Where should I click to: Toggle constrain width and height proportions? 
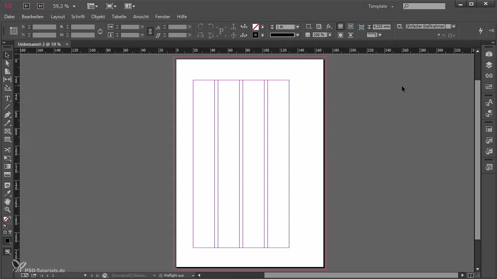[101, 31]
